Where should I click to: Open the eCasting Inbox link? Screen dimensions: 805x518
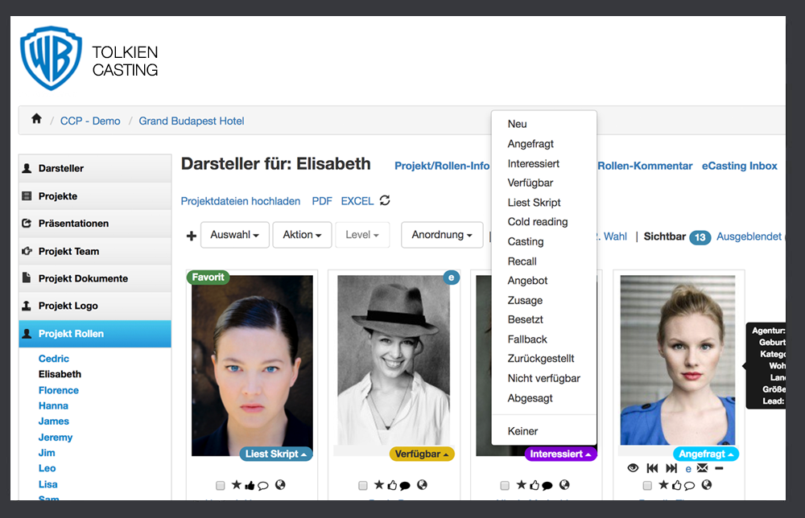pyautogui.click(x=739, y=166)
